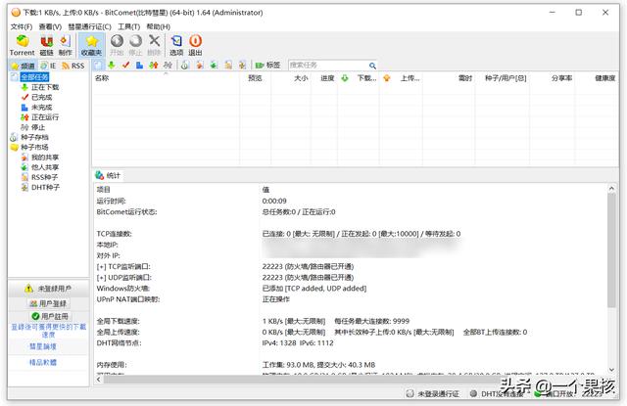Click 未登录通行证 in the status bar
627x406 pixels.
[x=433, y=393]
